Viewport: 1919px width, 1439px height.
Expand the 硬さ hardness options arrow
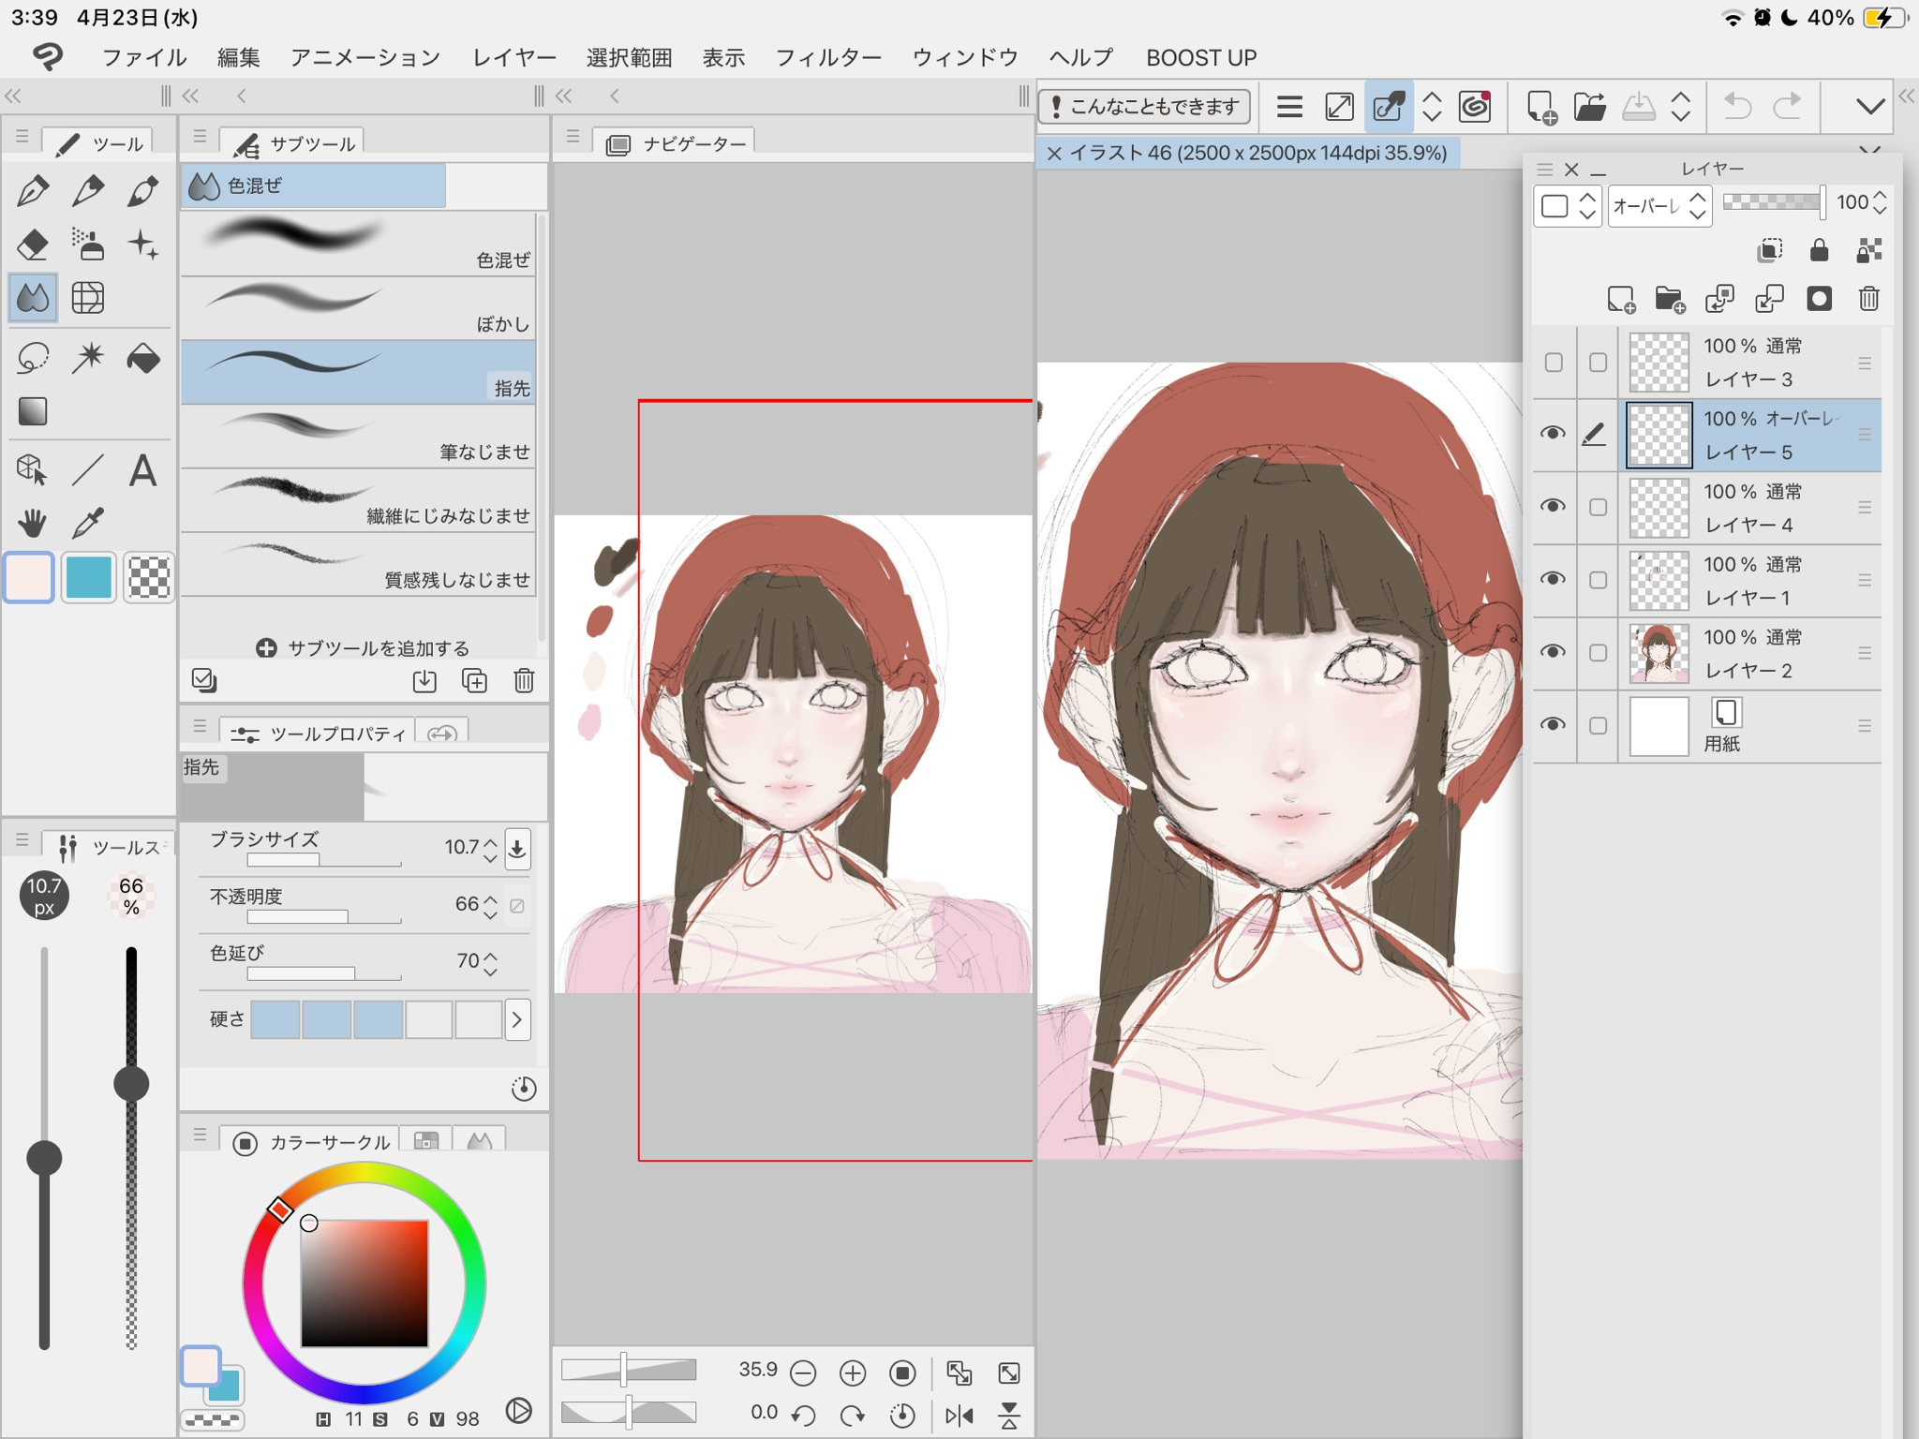[x=517, y=1019]
